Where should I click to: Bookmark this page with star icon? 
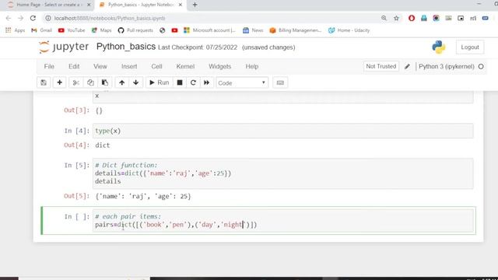coord(396,18)
